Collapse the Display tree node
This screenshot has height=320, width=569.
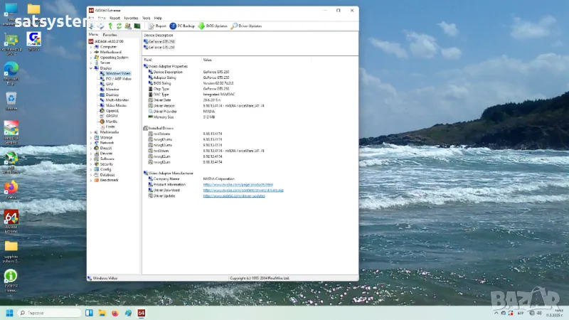click(92, 68)
